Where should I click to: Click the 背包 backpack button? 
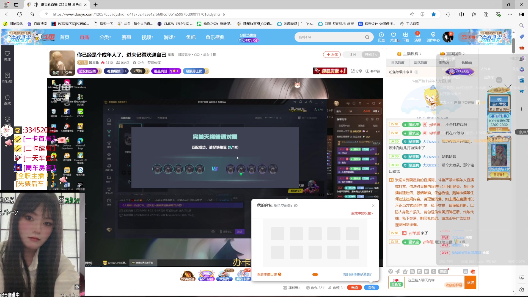click(x=371, y=288)
